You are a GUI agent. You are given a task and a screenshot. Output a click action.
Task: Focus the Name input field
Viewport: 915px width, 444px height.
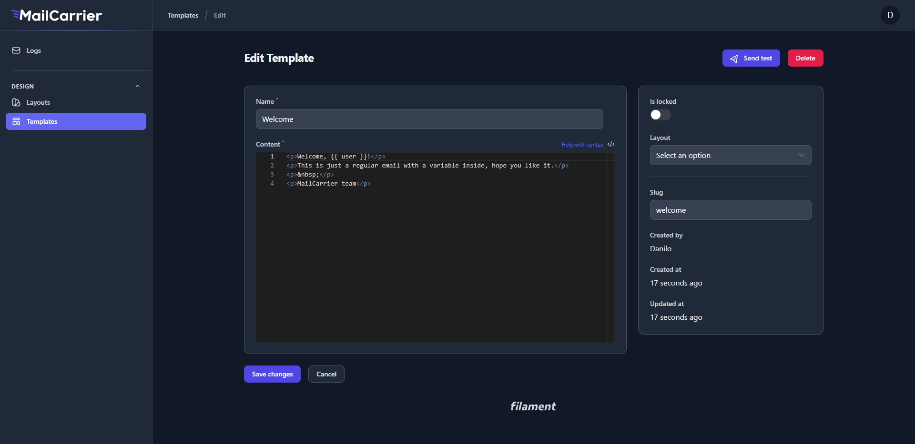point(429,119)
